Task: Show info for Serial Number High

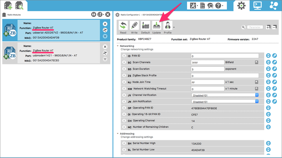Action: pyautogui.click(x=124, y=143)
